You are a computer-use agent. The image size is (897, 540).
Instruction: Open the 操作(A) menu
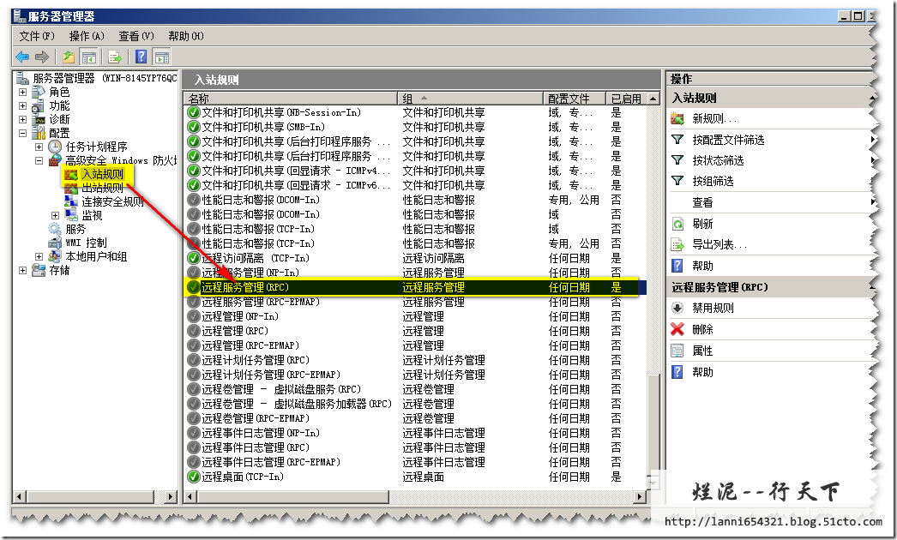point(87,36)
